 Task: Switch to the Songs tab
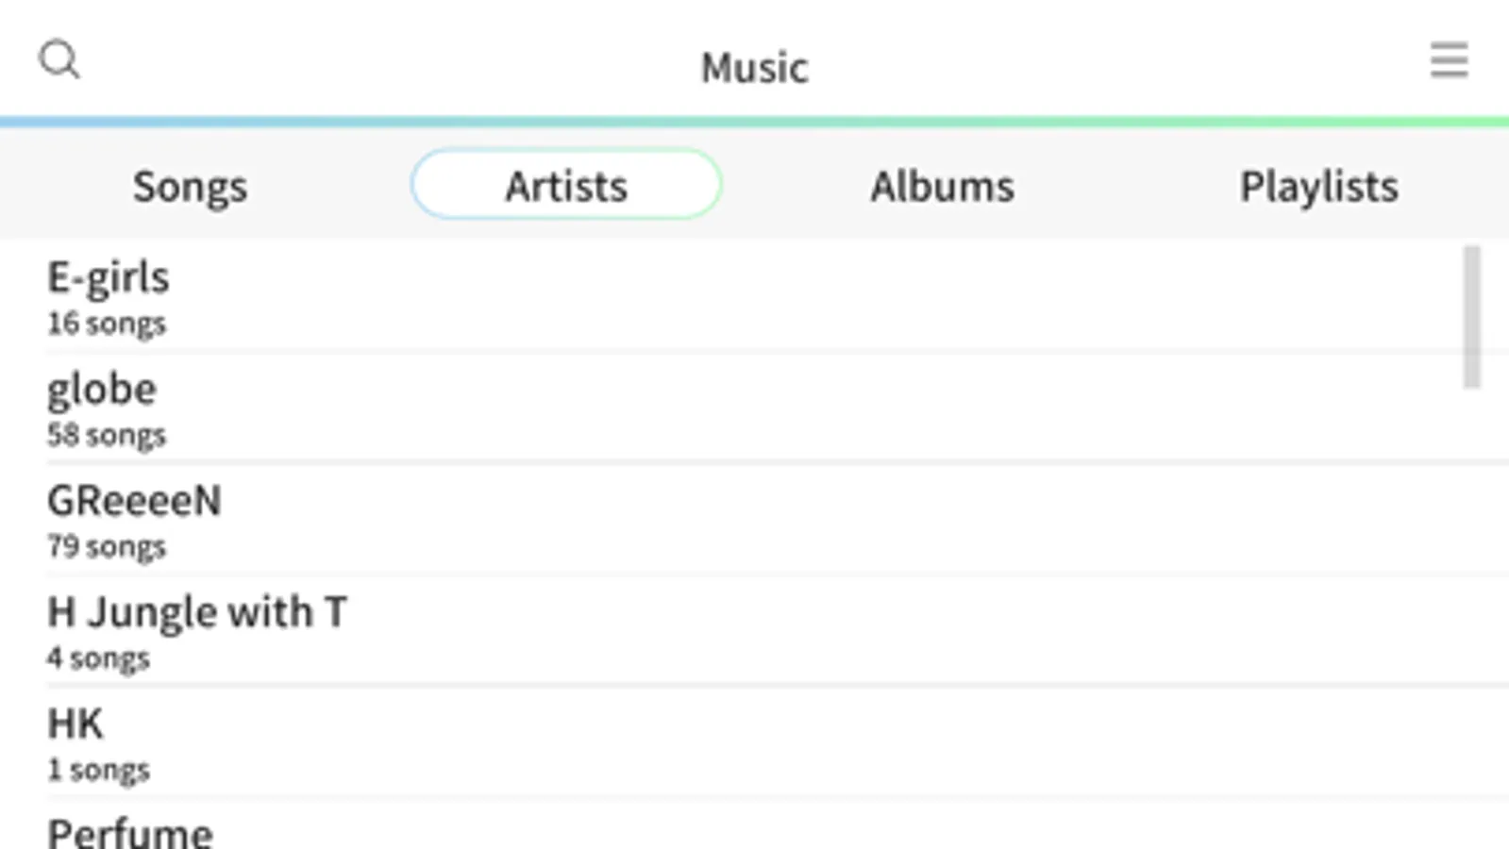tap(190, 186)
